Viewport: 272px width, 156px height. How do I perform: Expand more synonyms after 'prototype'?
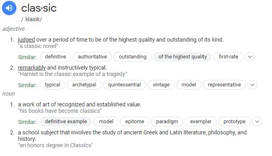[257, 122]
